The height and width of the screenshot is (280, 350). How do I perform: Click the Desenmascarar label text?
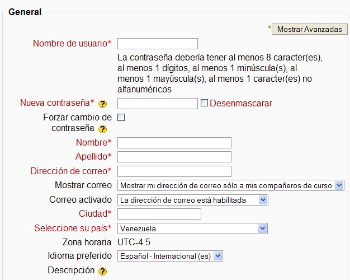pos(241,104)
